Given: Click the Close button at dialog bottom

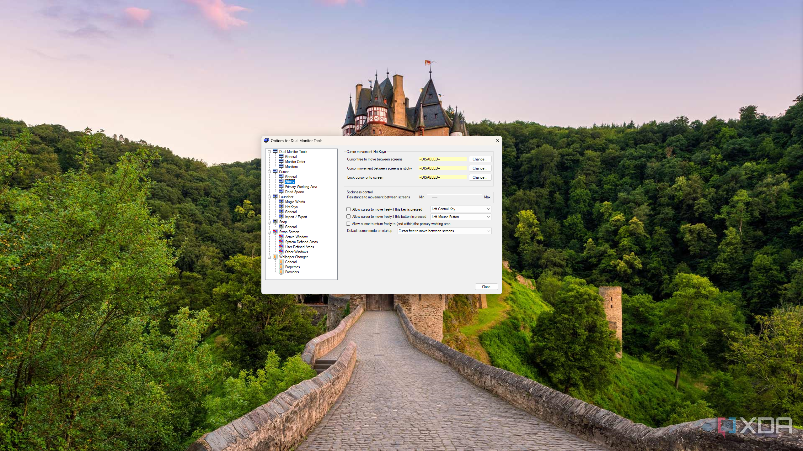Looking at the screenshot, I should pos(486,287).
